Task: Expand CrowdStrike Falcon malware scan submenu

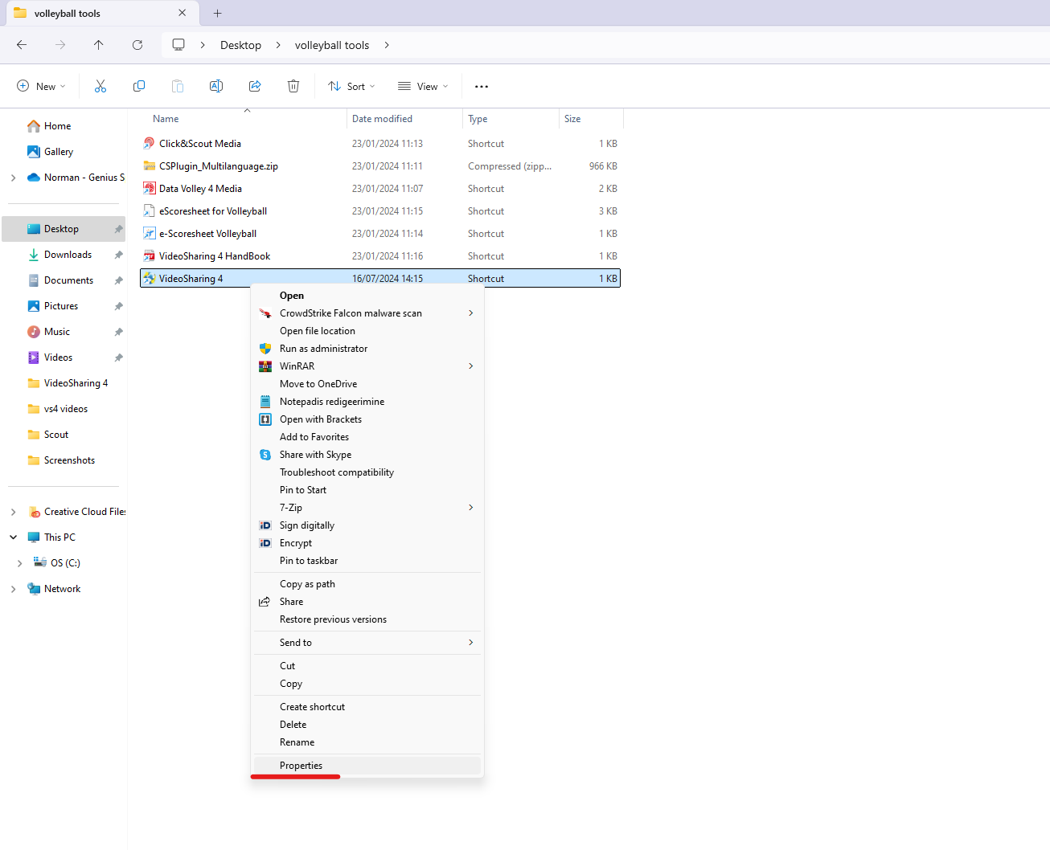Action: pos(471,313)
